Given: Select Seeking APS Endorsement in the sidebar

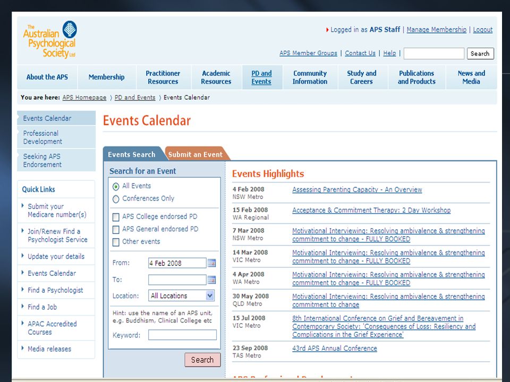Looking at the screenshot, I should pyautogui.click(x=56, y=160).
